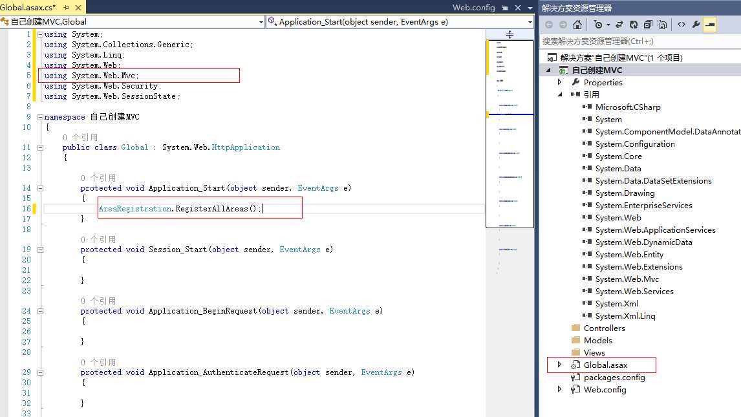Screen dimensions: 741x417
Task: Toggle the highlighted Preview Selected Items button
Action: (710, 25)
